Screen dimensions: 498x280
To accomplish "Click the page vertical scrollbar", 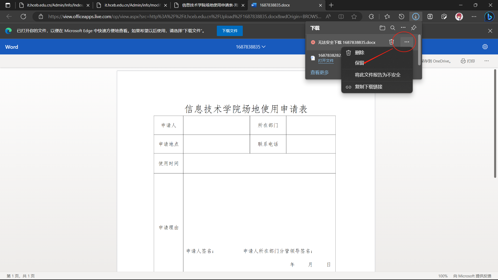I will click(495, 124).
